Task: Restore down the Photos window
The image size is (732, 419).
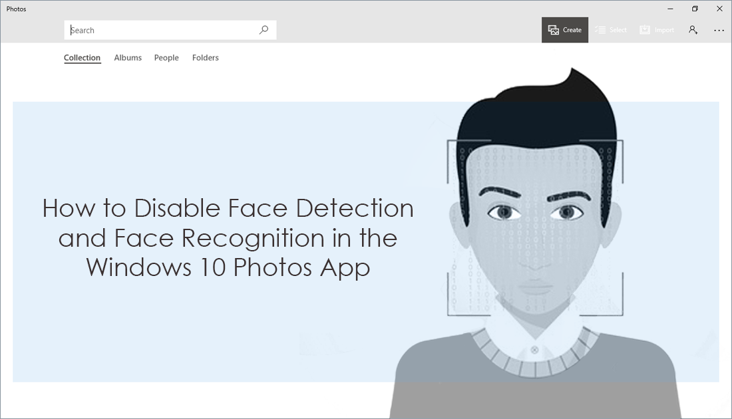Action: pyautogui.click(x=695, y=9)
